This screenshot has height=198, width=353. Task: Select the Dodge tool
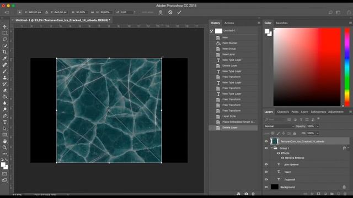(4, 109)
